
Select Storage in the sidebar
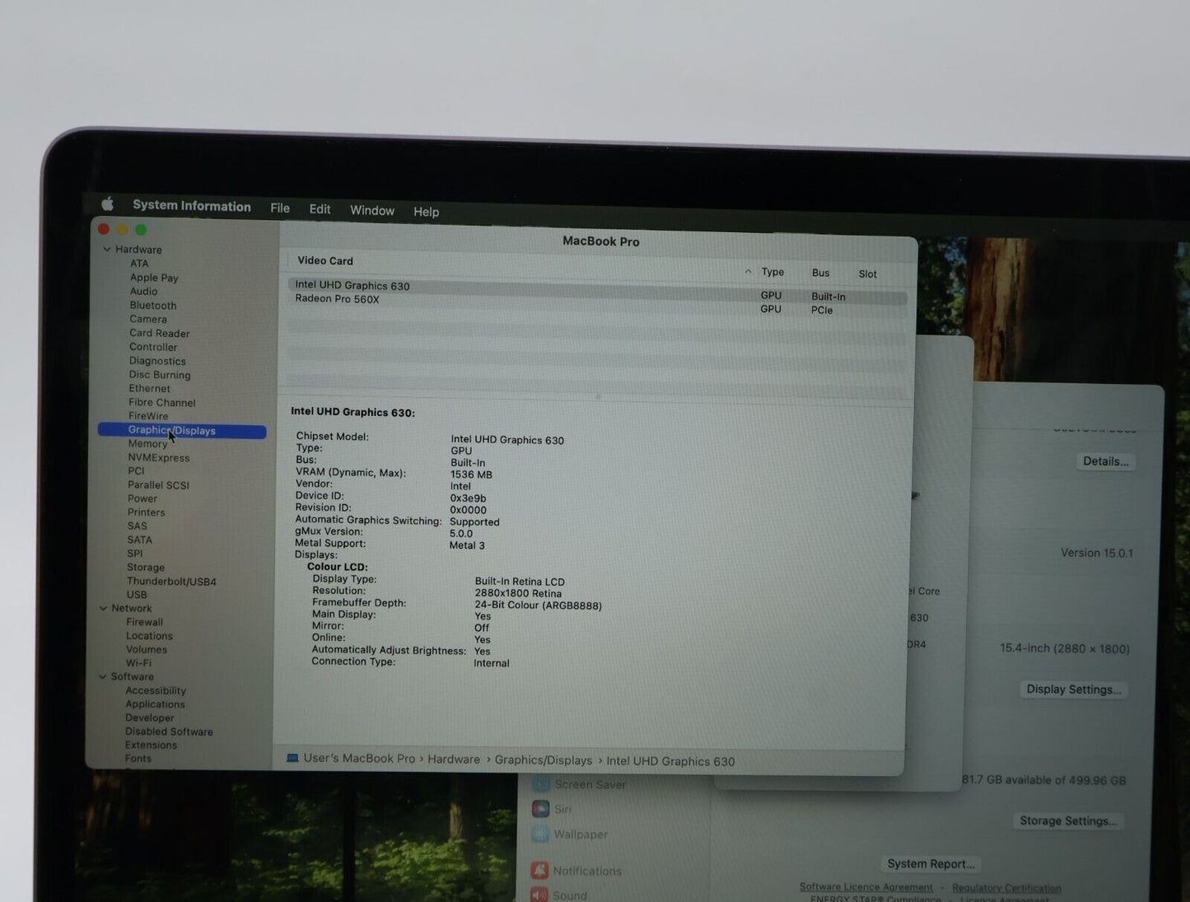(146, 568)
